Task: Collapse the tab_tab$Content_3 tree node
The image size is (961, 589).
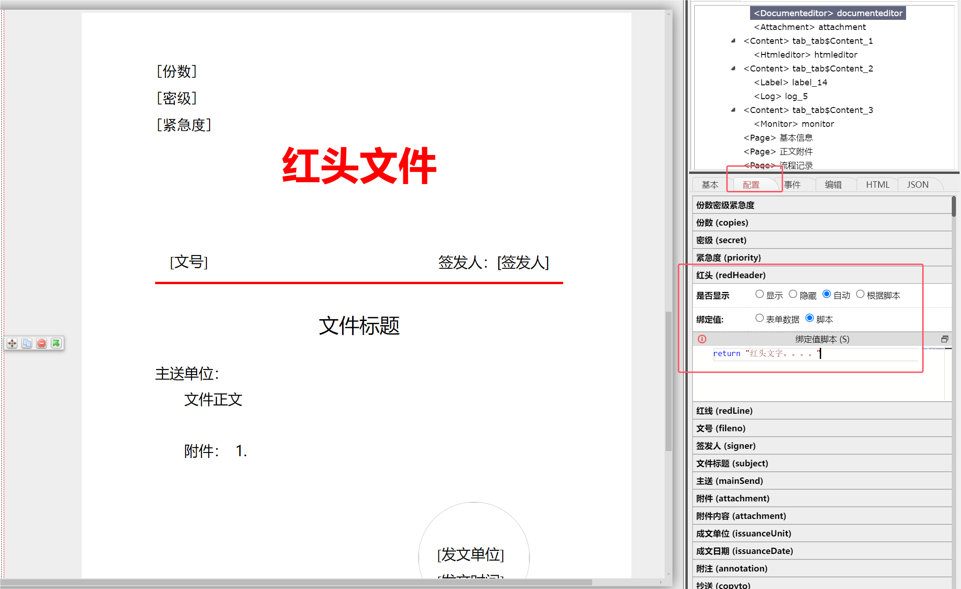Action: click(x=733, y=110)
